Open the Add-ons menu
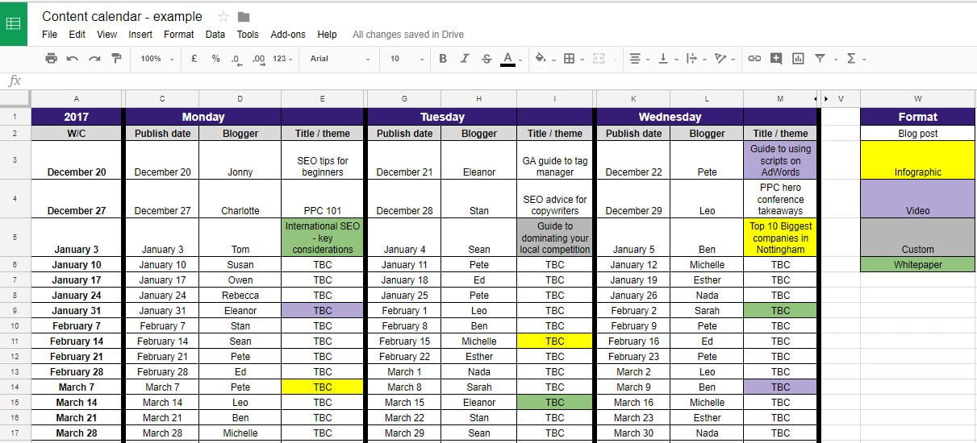977x443 pixels. pos(288,35)
